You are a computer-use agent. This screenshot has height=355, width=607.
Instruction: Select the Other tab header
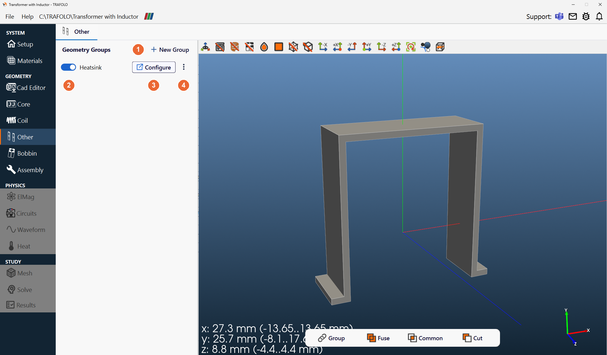coord(76,32)
